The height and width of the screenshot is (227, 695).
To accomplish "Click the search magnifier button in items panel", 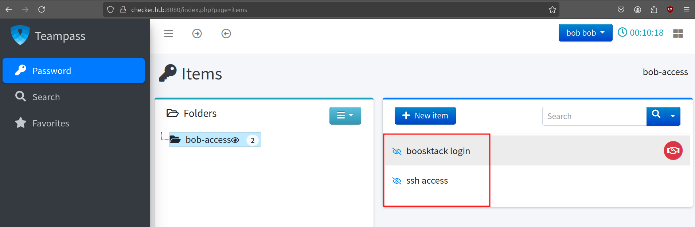I will [x=656, y=116].
